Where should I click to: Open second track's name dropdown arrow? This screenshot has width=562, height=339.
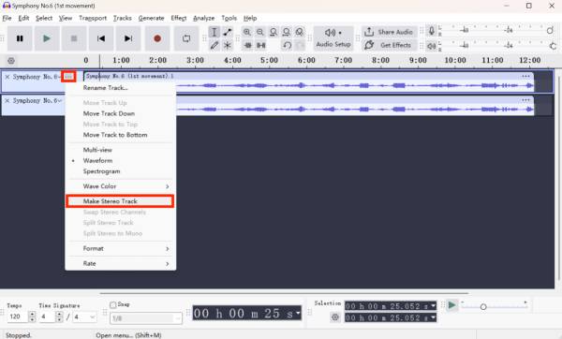[60, 101]
